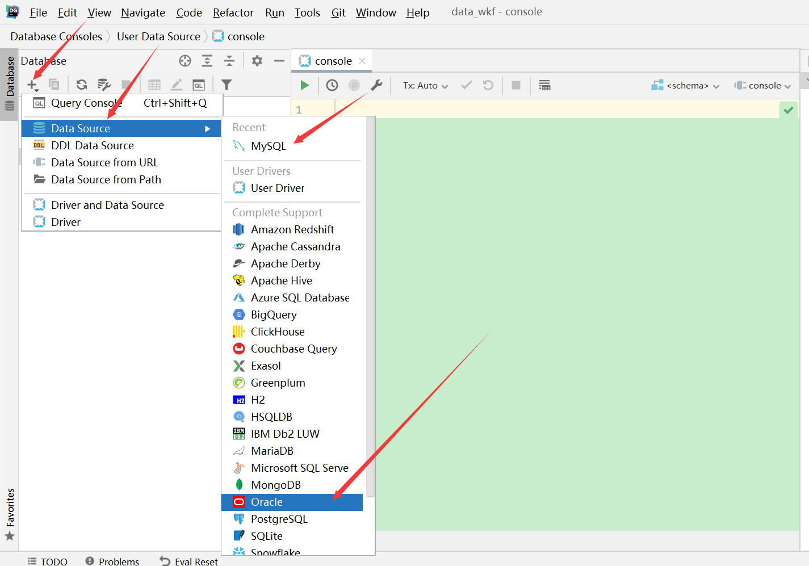
Task: Select BigQuery data source
Action: [x=292, y=315]
